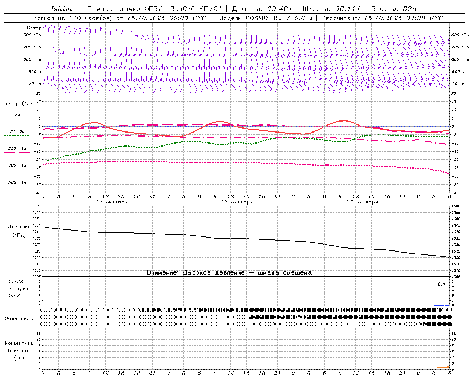Click '500 гПа' entry in temperature legend

[17, 182]
